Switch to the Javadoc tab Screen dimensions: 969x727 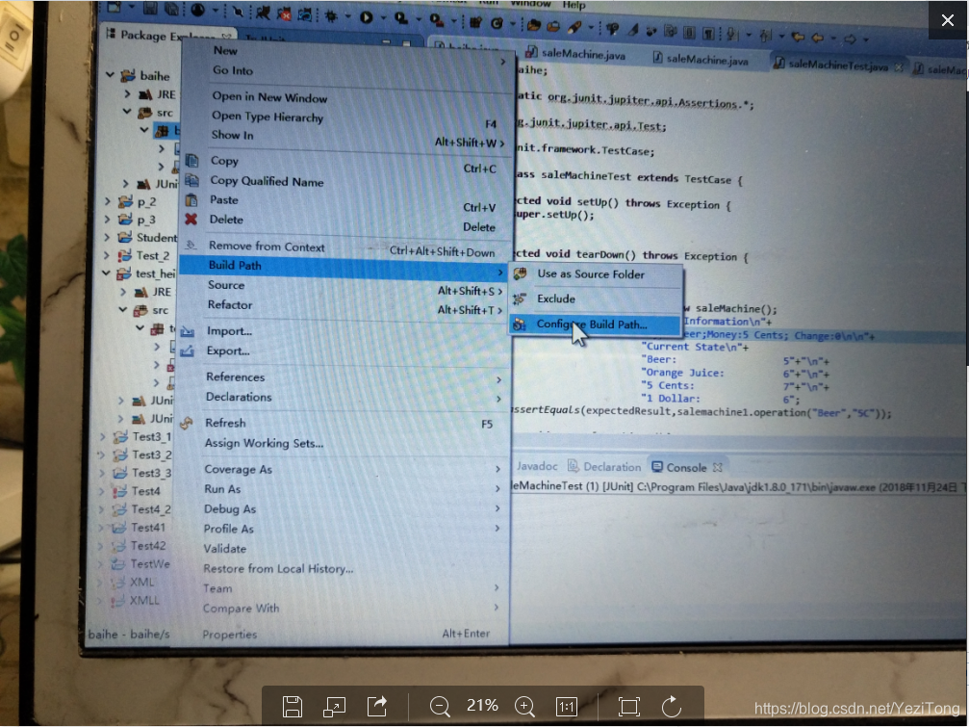point(537,466)
